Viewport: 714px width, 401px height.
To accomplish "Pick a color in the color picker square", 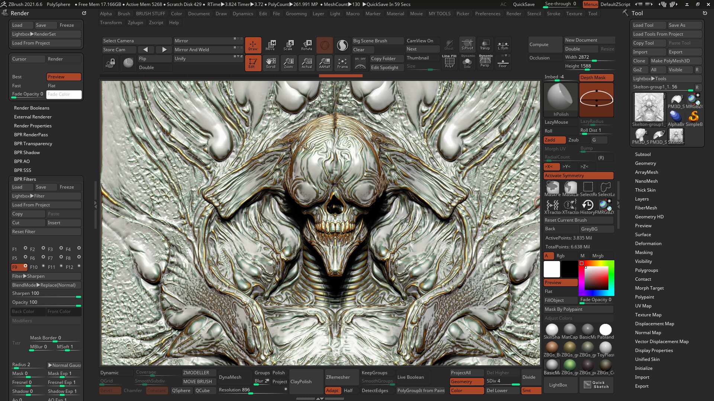I will [596, 278].
